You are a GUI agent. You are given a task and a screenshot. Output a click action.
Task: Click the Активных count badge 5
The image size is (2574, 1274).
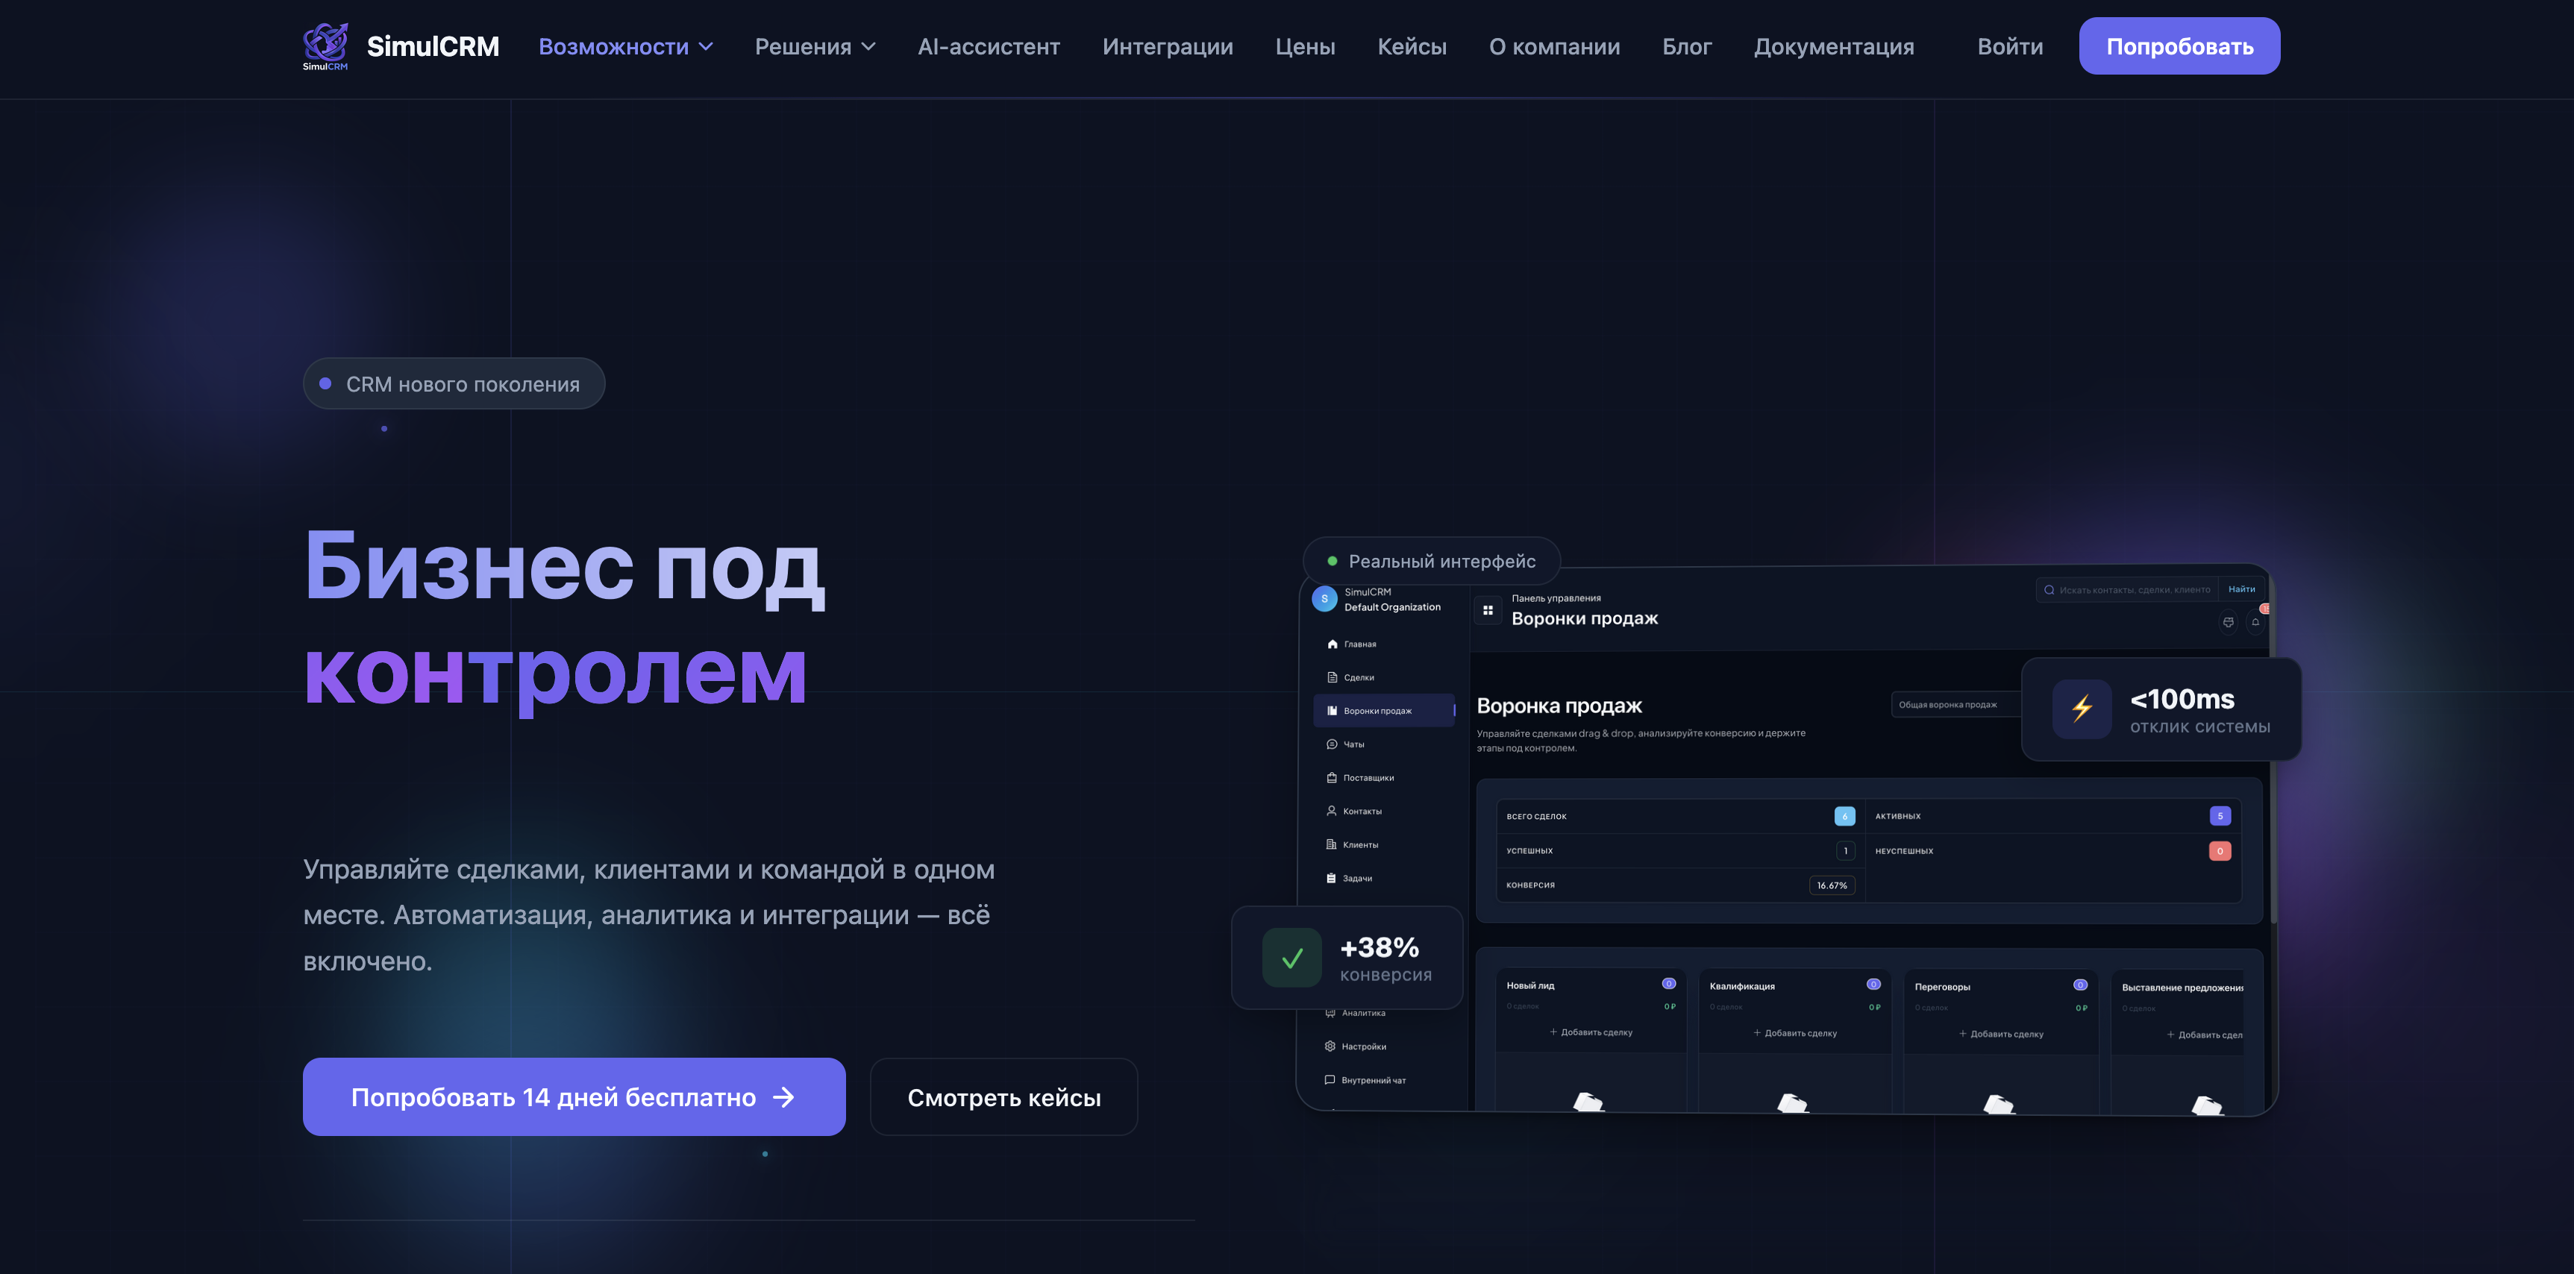(2220, 816)
